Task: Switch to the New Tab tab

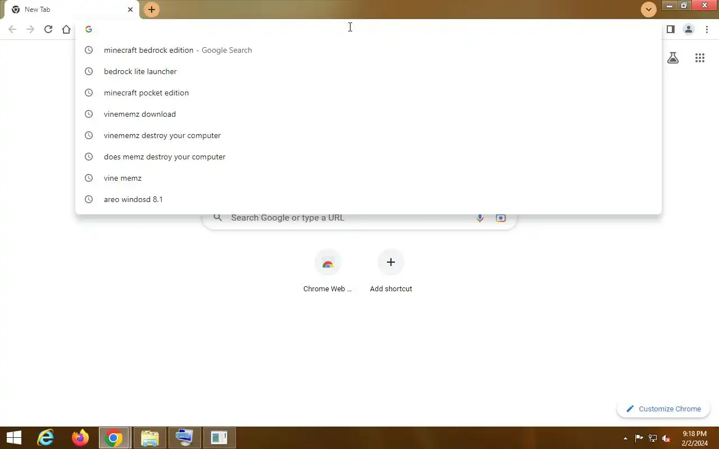Action: click(x=71, y=10)
